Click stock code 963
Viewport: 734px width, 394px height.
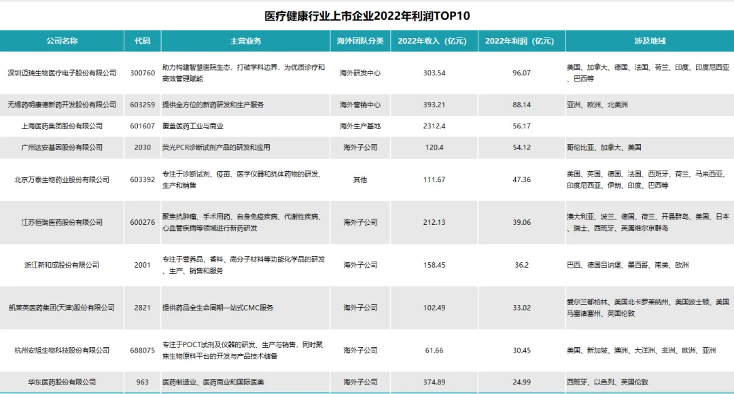coord(142,382)
